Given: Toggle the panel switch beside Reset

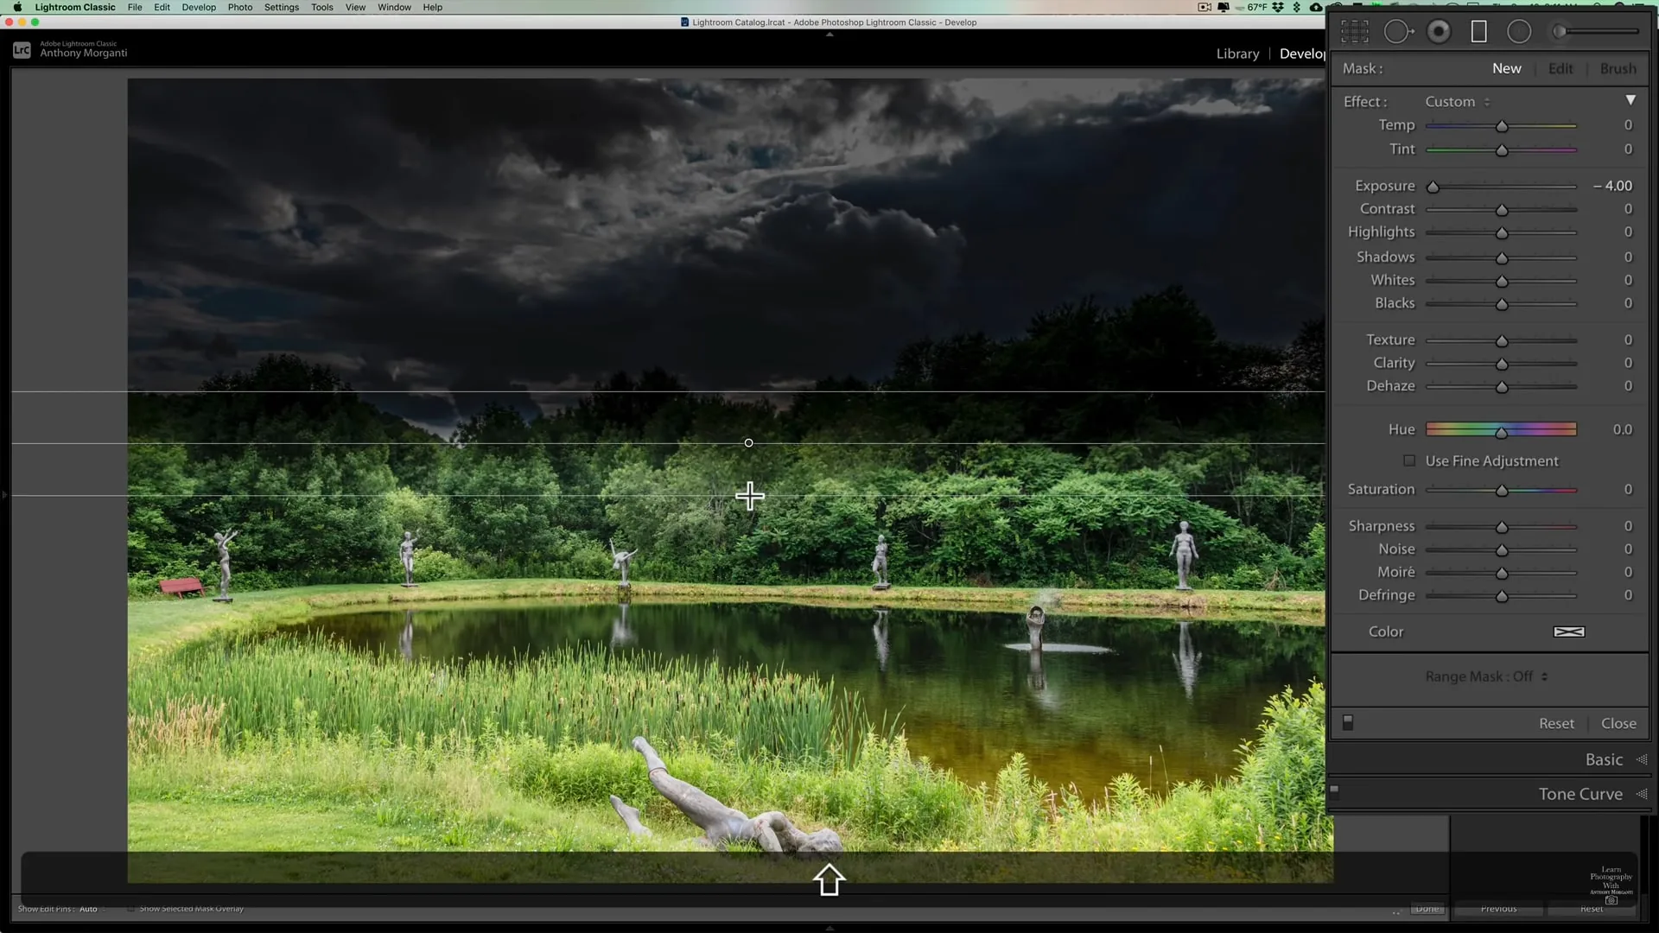Looking at the screenshot, I should coord(1348,723).
